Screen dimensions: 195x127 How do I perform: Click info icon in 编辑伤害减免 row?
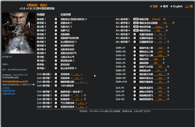coord(168,82)
